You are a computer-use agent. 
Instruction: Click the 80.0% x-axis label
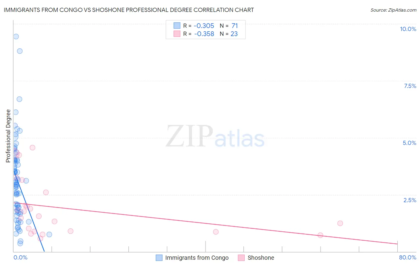click(407, 257)
